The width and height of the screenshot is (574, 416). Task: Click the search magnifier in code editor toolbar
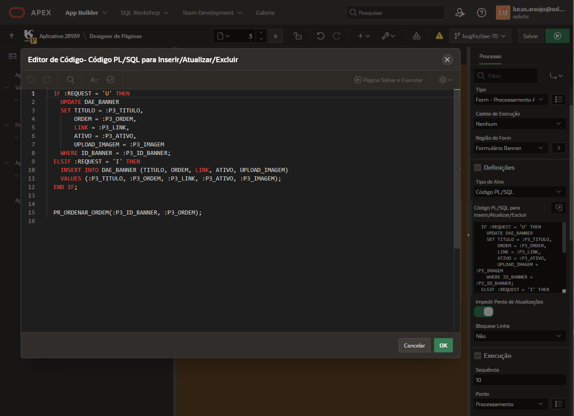[70, 80]
